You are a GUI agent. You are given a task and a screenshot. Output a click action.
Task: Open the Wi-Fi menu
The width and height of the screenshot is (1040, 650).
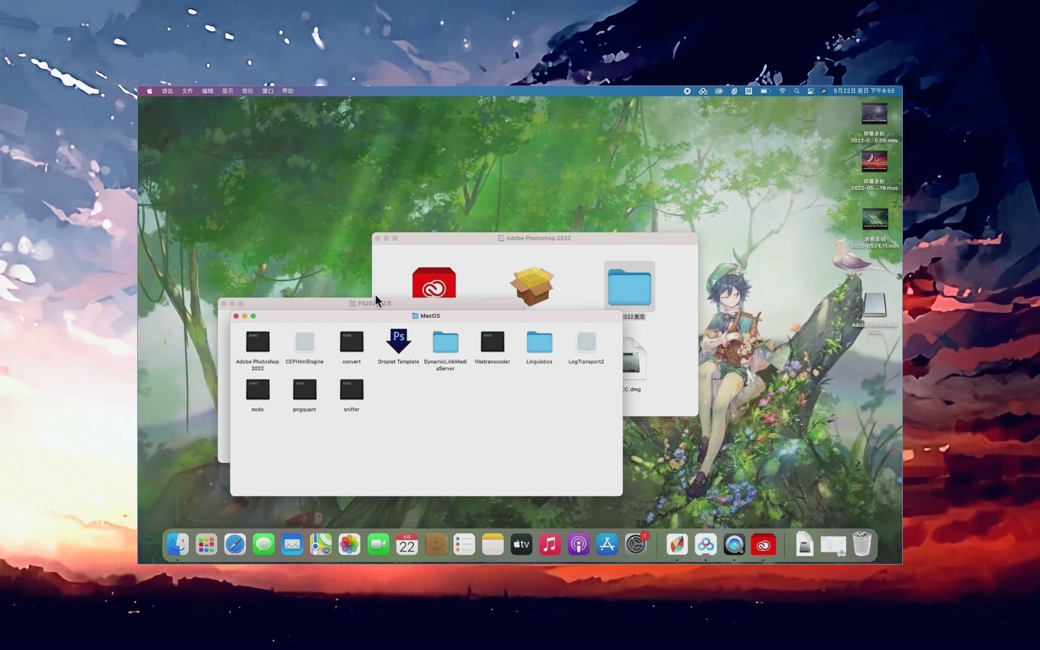tap(782, 91)
